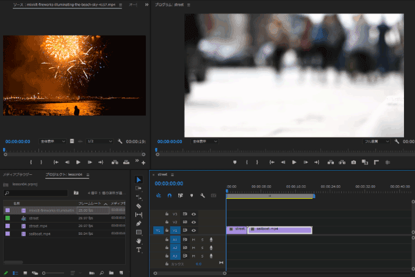Click the Overwrite button in Source monitor

(x=126, y=162)
